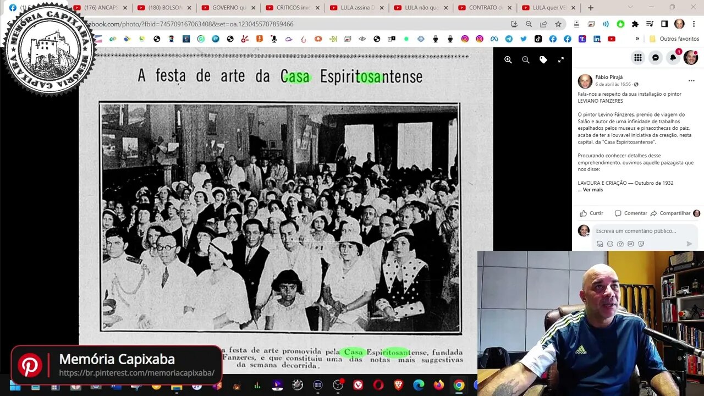Click the blue sound-wave extension icon

click(x=606, y=24)
